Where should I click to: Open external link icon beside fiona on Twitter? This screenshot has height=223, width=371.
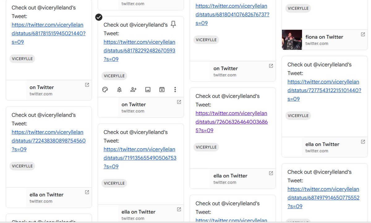(x=363, y=34)
